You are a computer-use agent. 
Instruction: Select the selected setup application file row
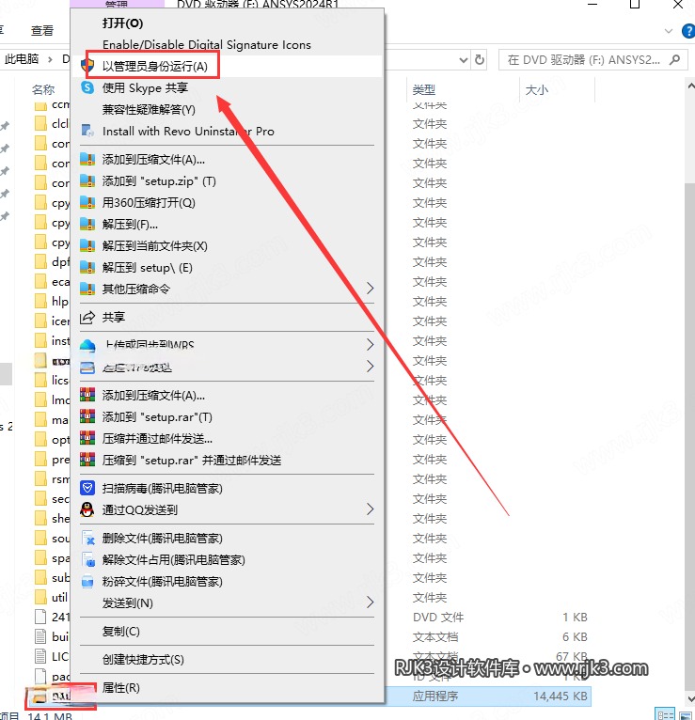487,697
